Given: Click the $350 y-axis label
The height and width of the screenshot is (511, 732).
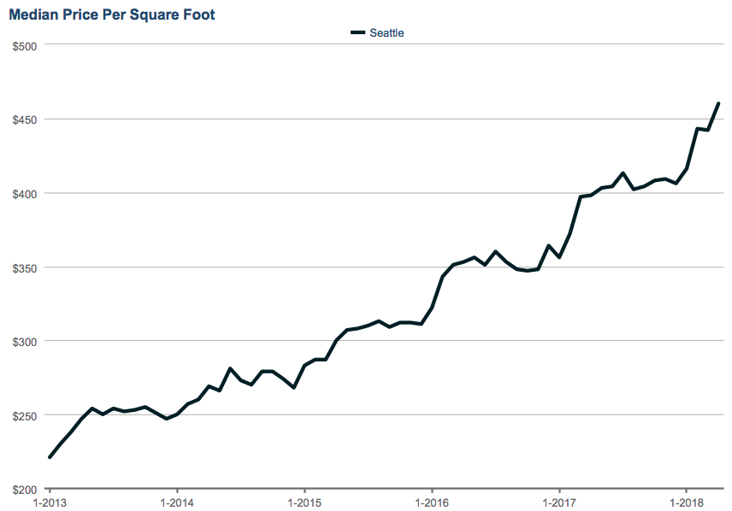Looking at the screenshot, I should click(24, 267).
